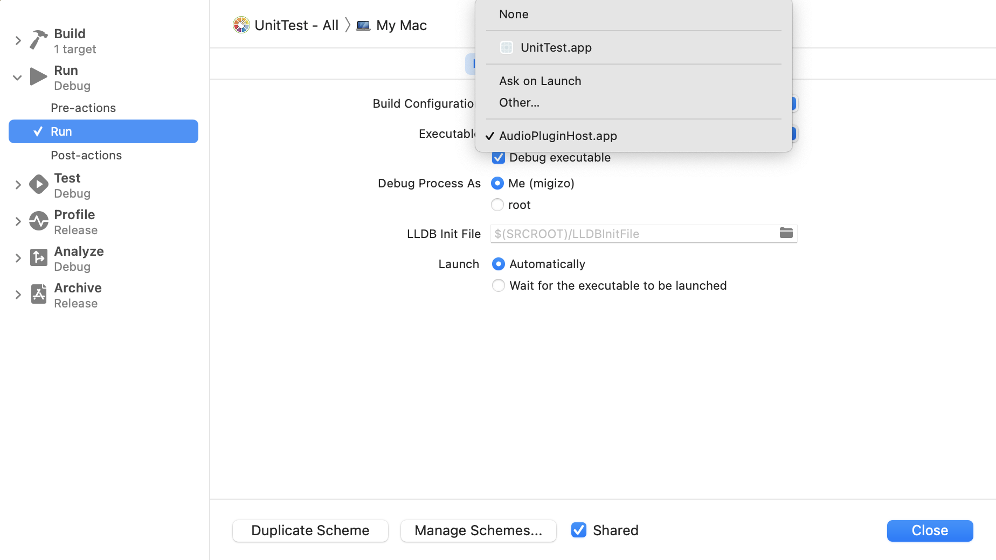996x560 pixels.
Task: Click the Profile waveform icon
Action: (x=38, y=221)
